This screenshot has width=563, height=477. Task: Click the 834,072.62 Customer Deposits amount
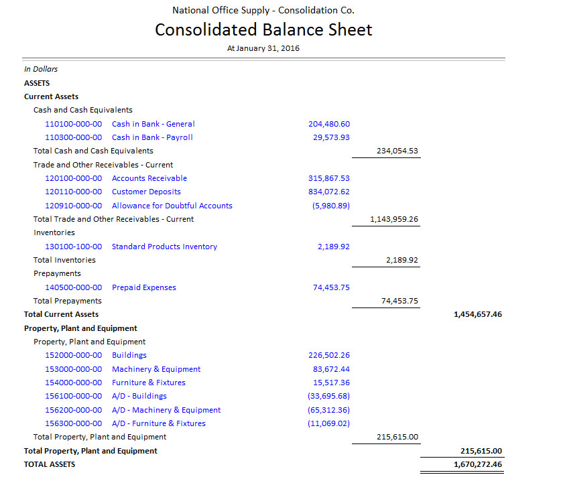pyautogui.click(x=329, y=192)
